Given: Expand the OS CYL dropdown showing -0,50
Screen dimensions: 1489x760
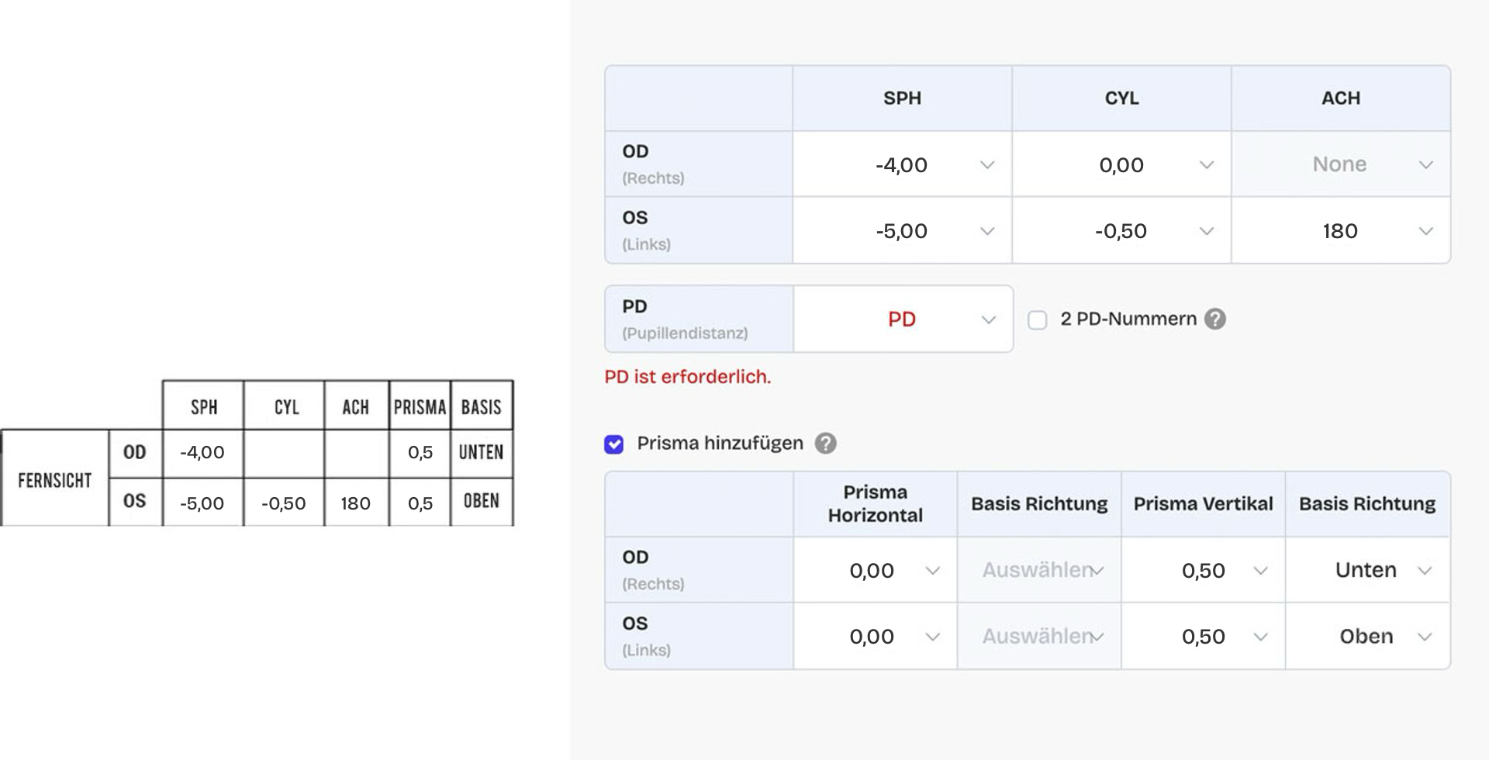Looking at the screenshot, I should pos(1121,230).
